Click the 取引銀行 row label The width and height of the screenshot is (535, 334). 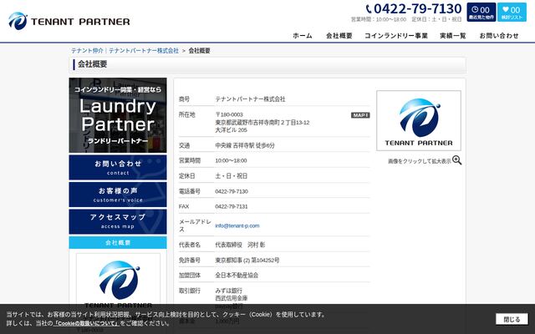coord(190,291)
